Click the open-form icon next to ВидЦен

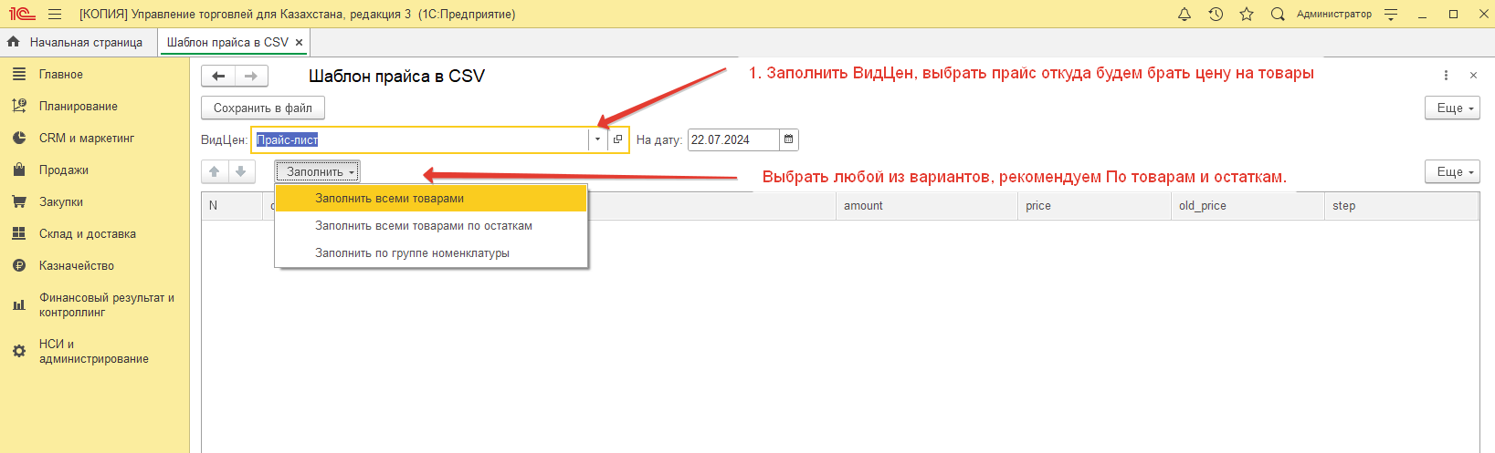click(x=618, y=139)
